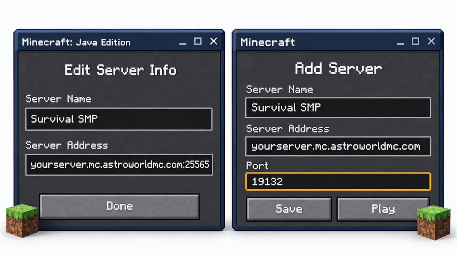Click 'Minecraft' title text of right window

point(268,42)
